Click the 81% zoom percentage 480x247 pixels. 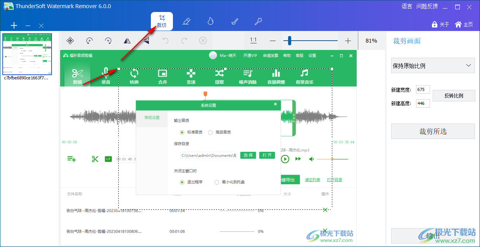pyautogui.click(x=371, y=41)
